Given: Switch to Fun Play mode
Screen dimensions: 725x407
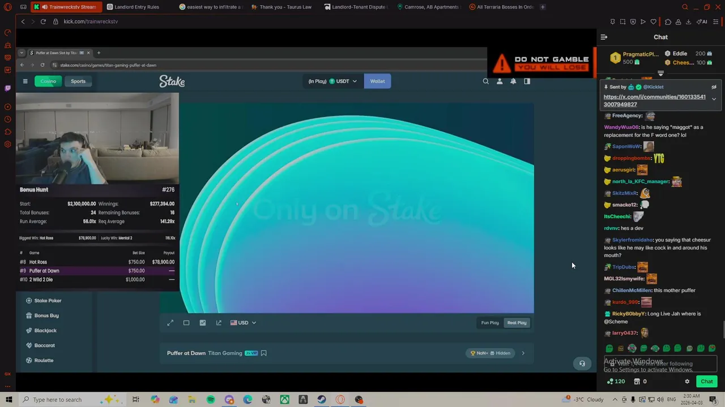Looking at the screenshot, I should click(x=490, y=323).
